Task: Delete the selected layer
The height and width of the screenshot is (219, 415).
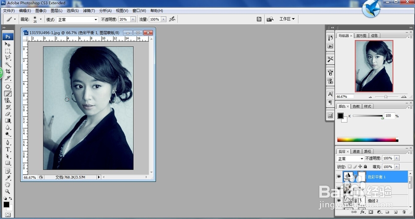Action: click(404, 212)
